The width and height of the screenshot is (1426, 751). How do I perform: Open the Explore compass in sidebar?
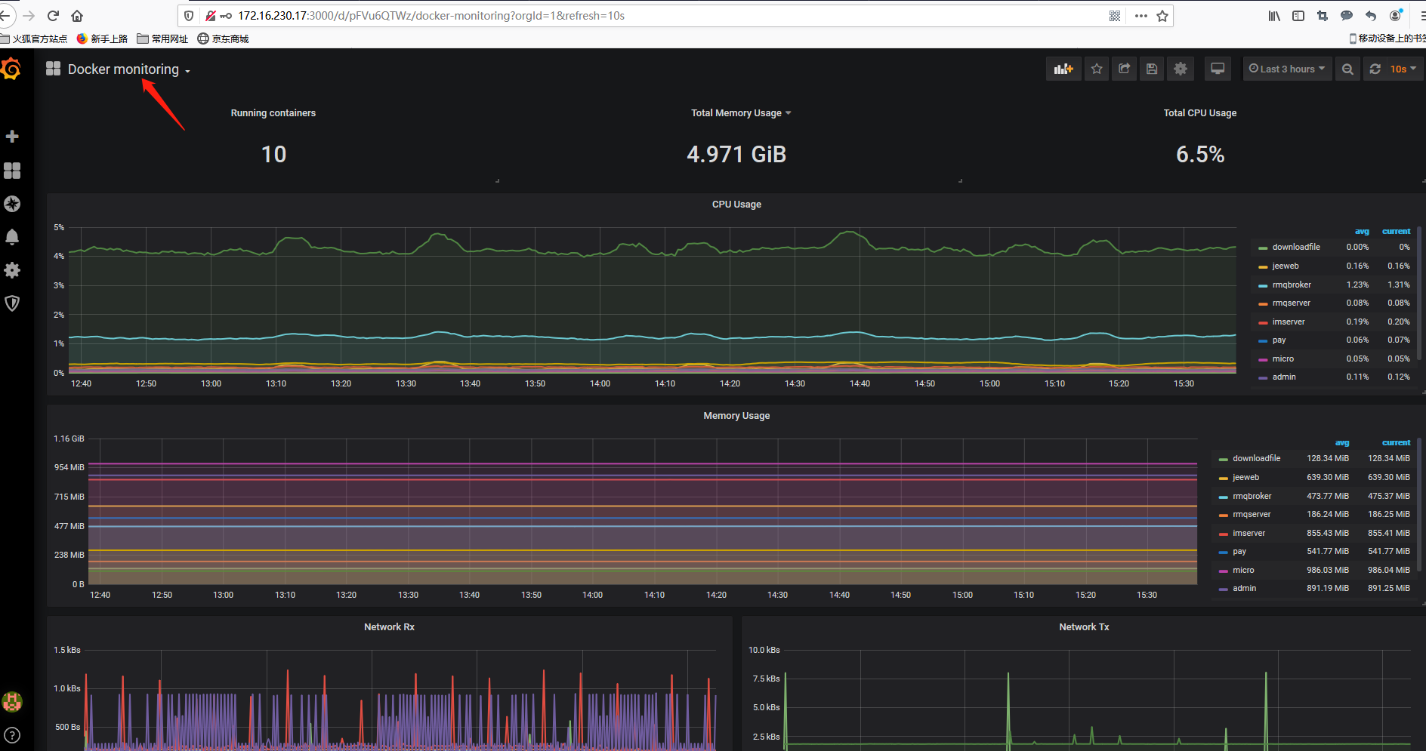pos(12,204)
